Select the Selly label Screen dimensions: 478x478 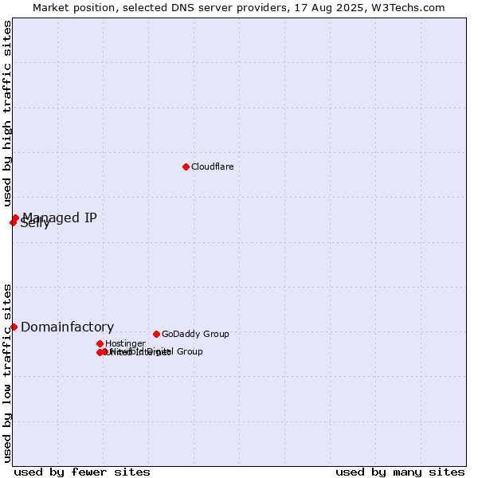pyautogui.click(x=35, y=224)
